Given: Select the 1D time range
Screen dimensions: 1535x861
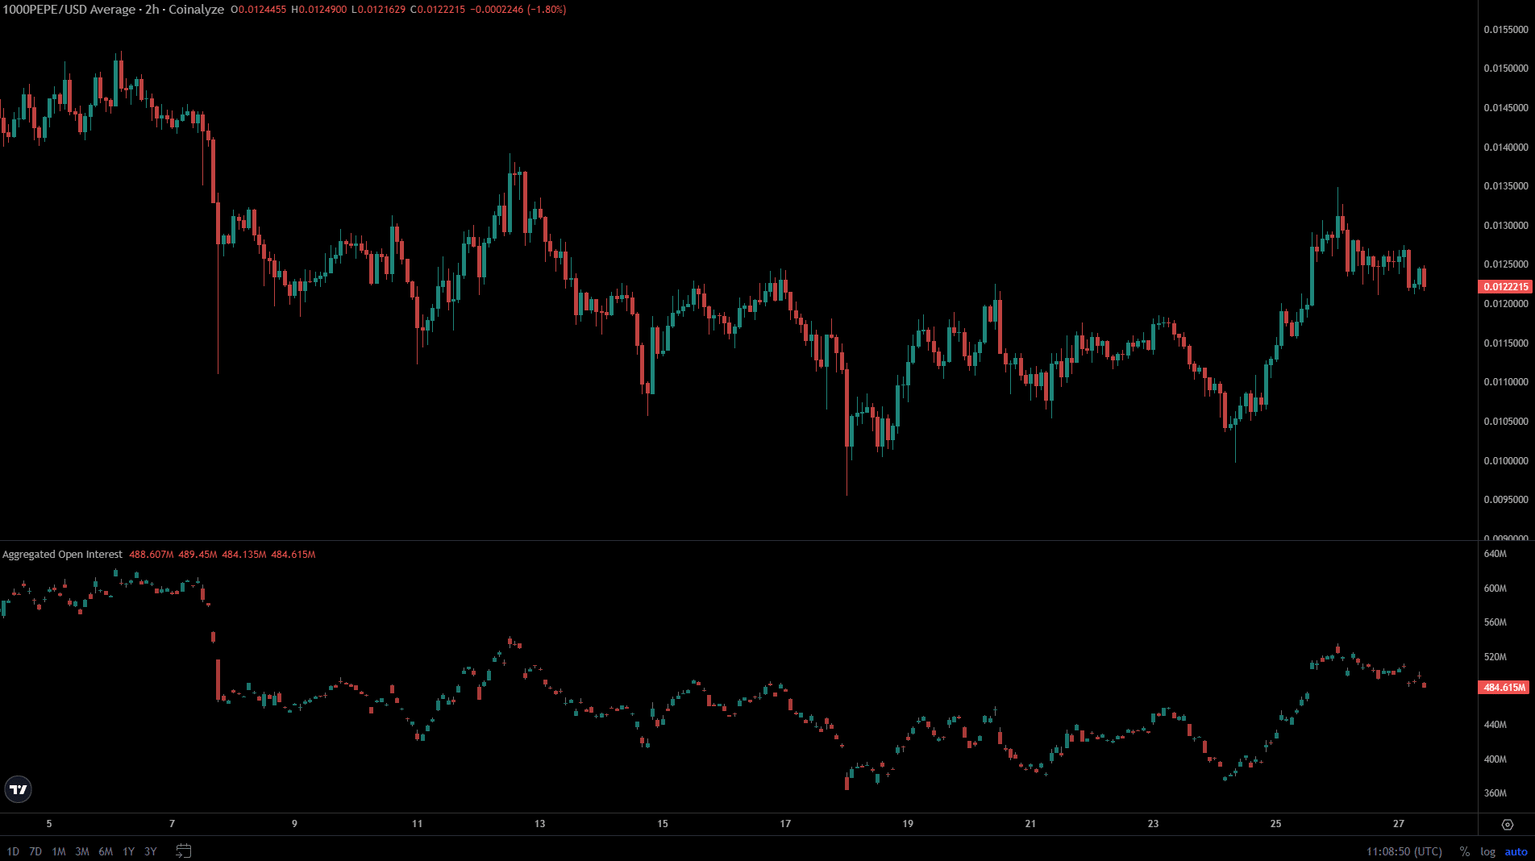Looking at the screenshot, I should [x=13, y=851].
